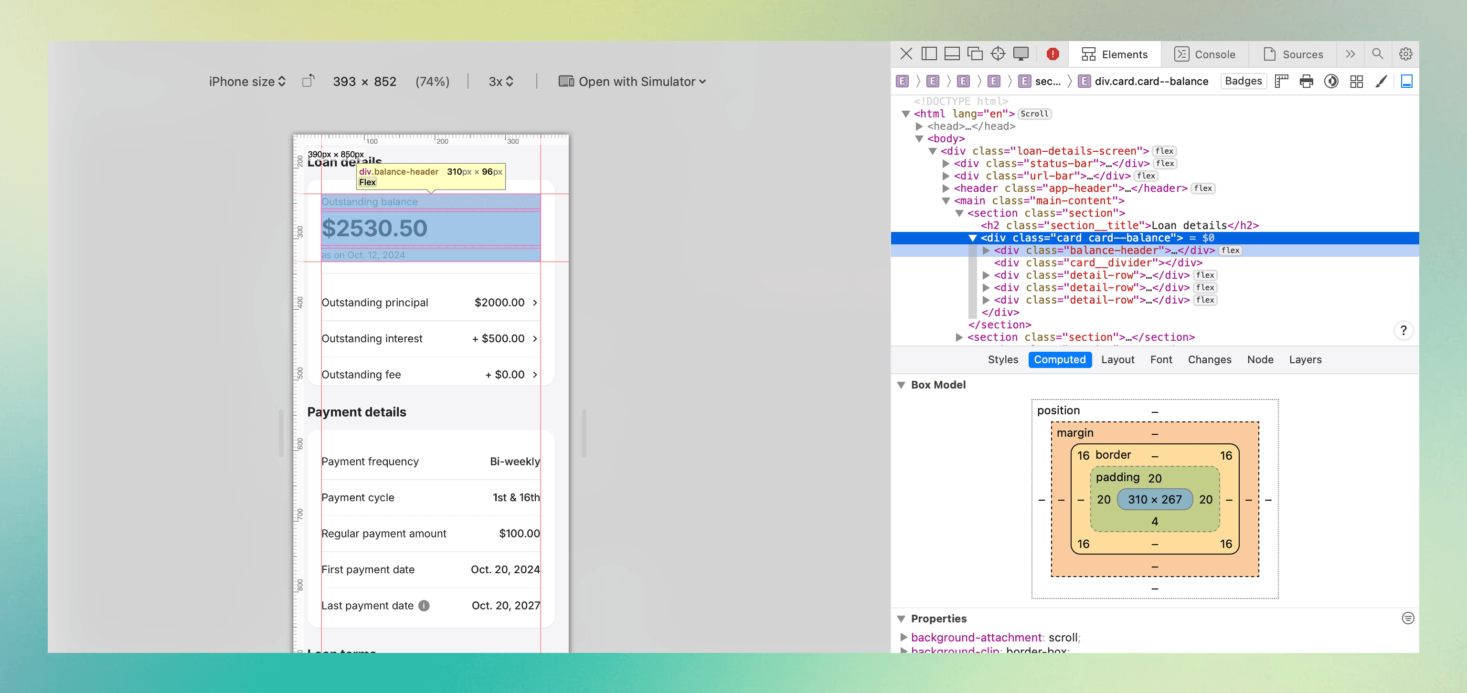
Task: Toggle the dark appearance icon
Action: (x=1331, y=81)
